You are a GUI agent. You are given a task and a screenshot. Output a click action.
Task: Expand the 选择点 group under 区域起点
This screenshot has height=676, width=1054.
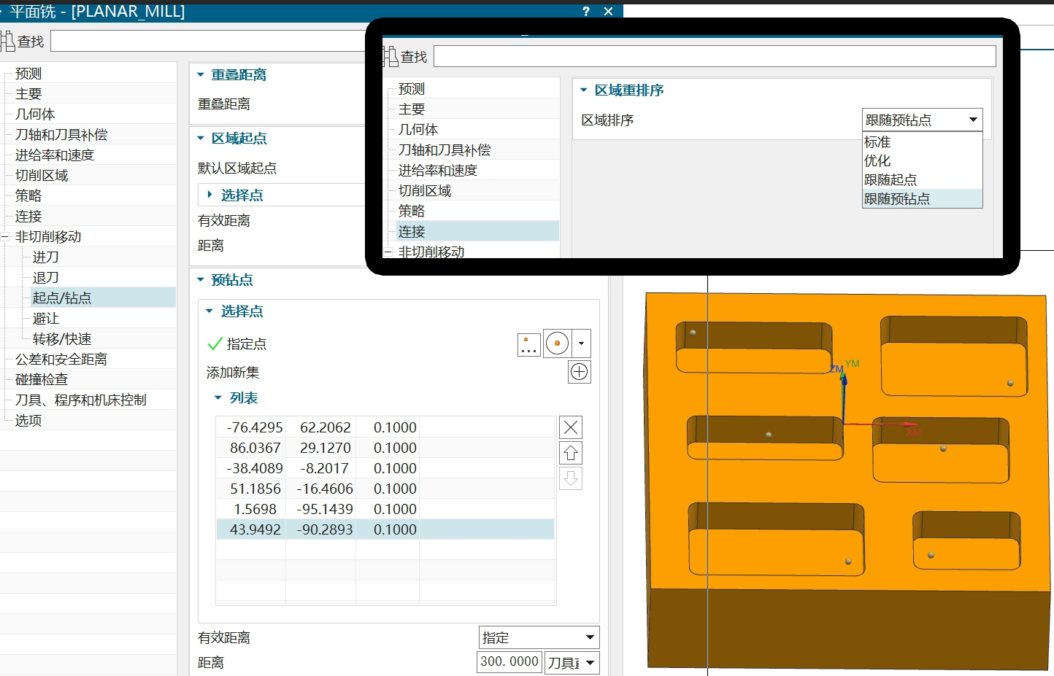coord(210,195)
